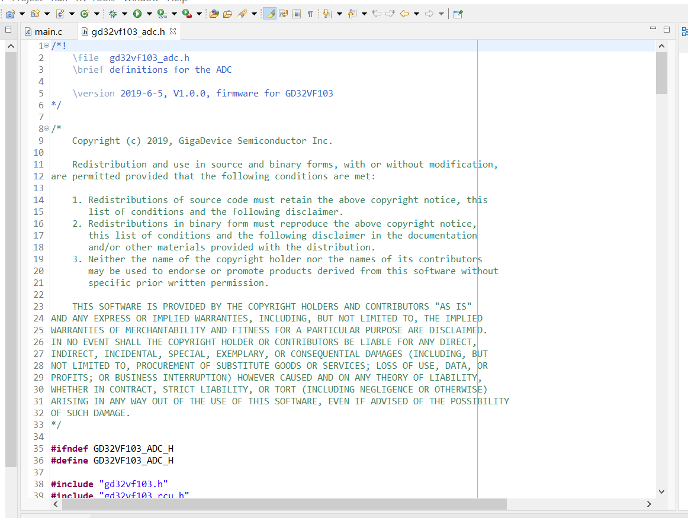
Task: Open the New Class dropdown arrow
Action: coord(97,14)
